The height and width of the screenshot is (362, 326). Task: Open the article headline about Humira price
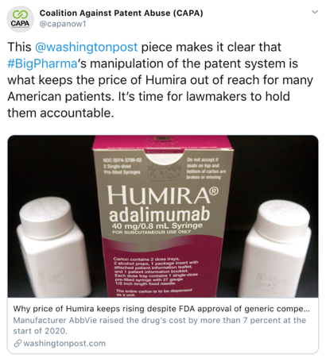point(161,309)
